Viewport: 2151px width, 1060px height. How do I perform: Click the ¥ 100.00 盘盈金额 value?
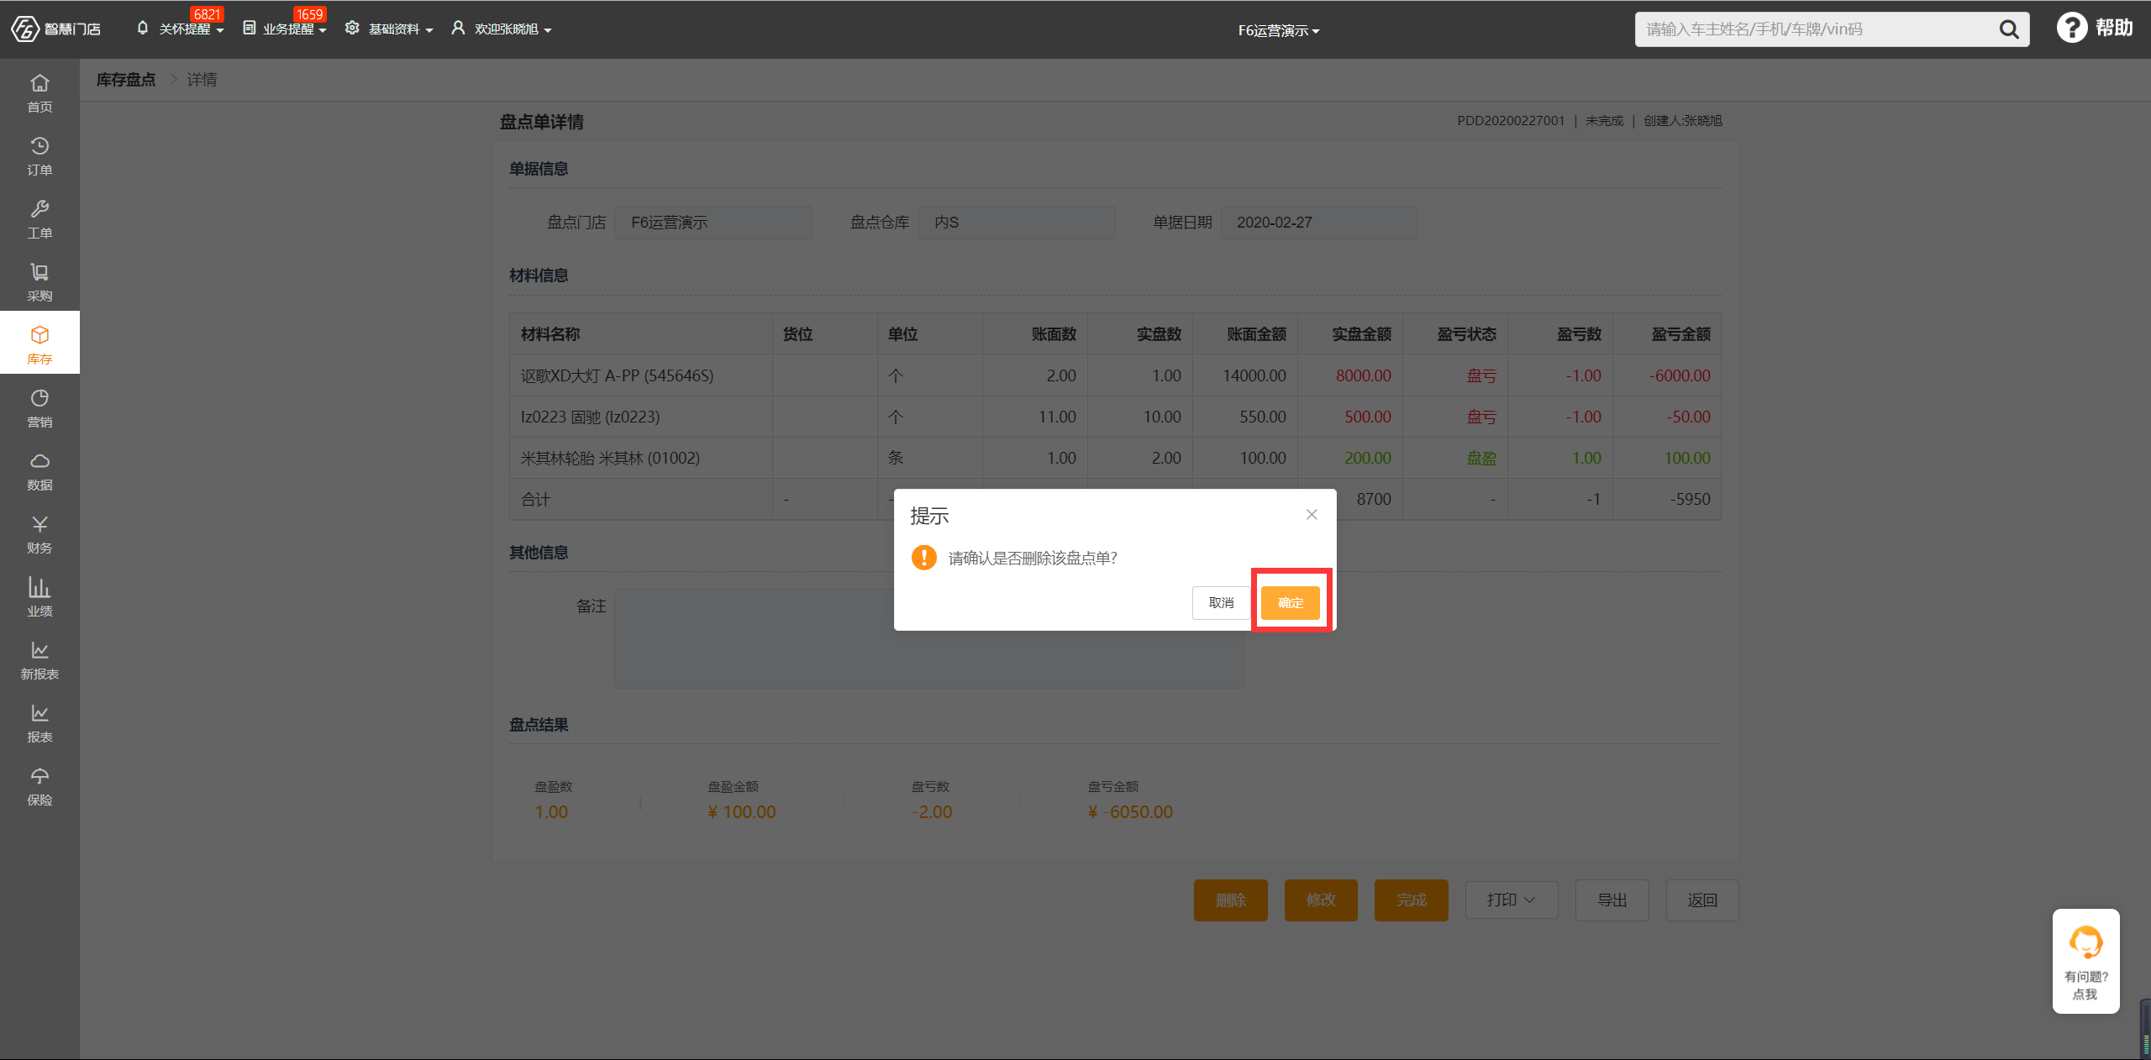coord(742,812)
